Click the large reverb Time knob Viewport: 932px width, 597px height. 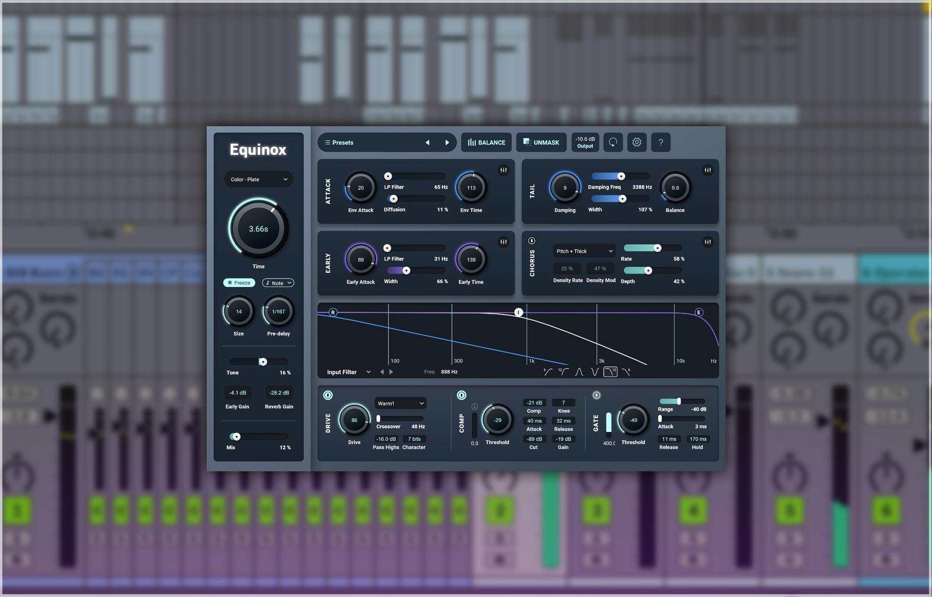(258, 229)
